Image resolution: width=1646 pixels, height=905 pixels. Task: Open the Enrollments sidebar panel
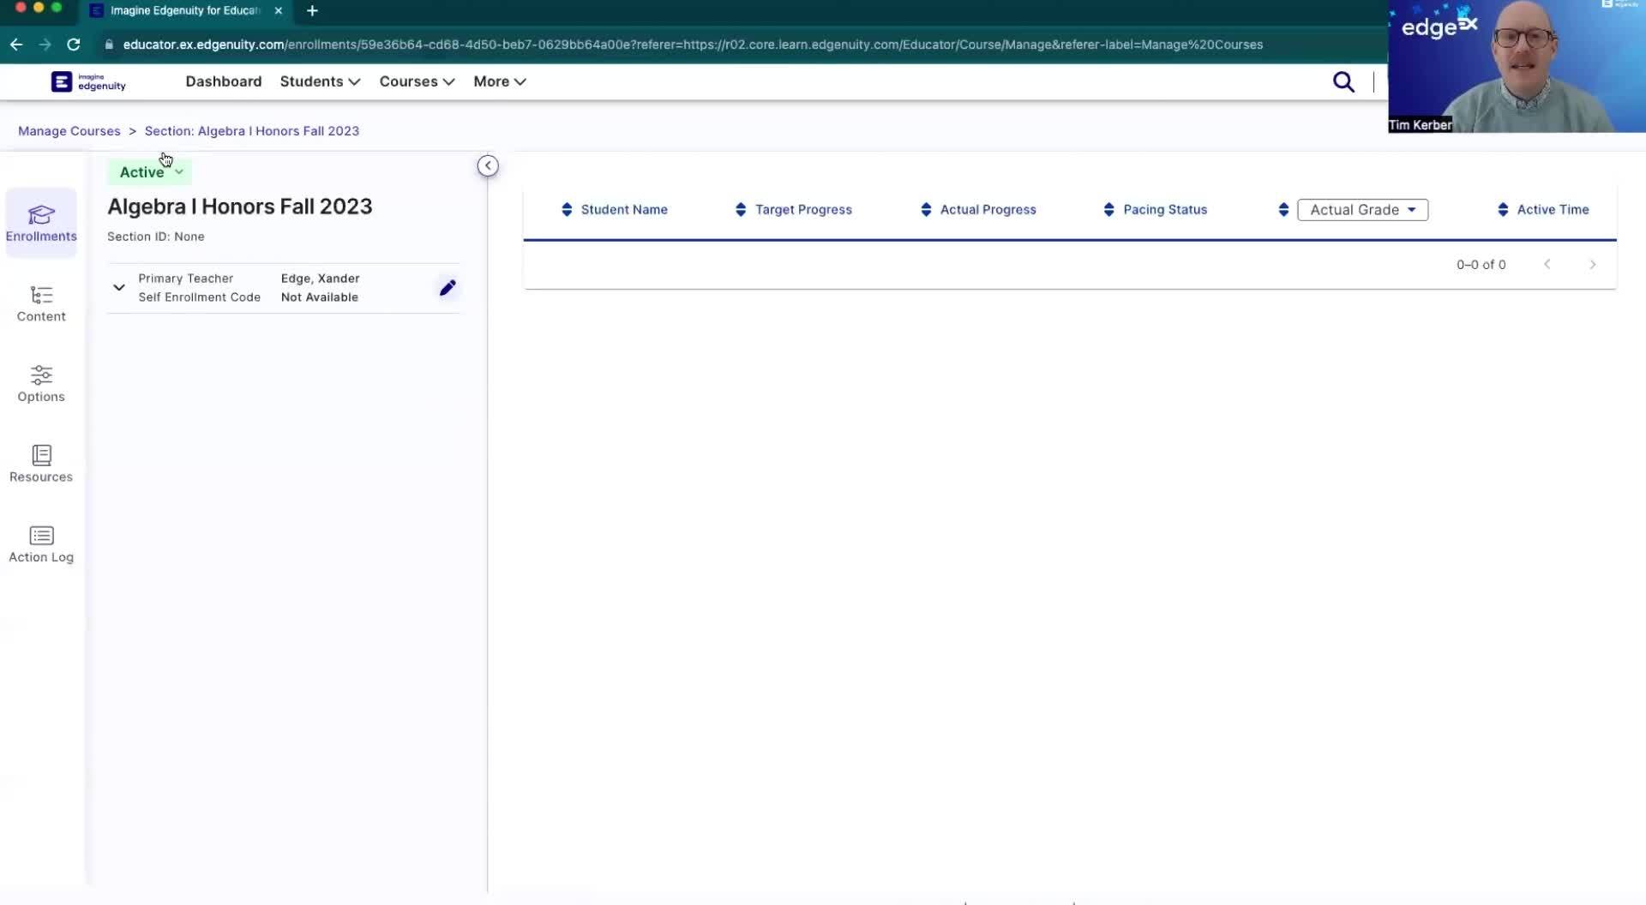click(x=41, y=223)
